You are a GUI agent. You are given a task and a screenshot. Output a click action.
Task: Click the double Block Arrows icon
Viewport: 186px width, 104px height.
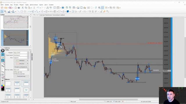click(51, 12)
